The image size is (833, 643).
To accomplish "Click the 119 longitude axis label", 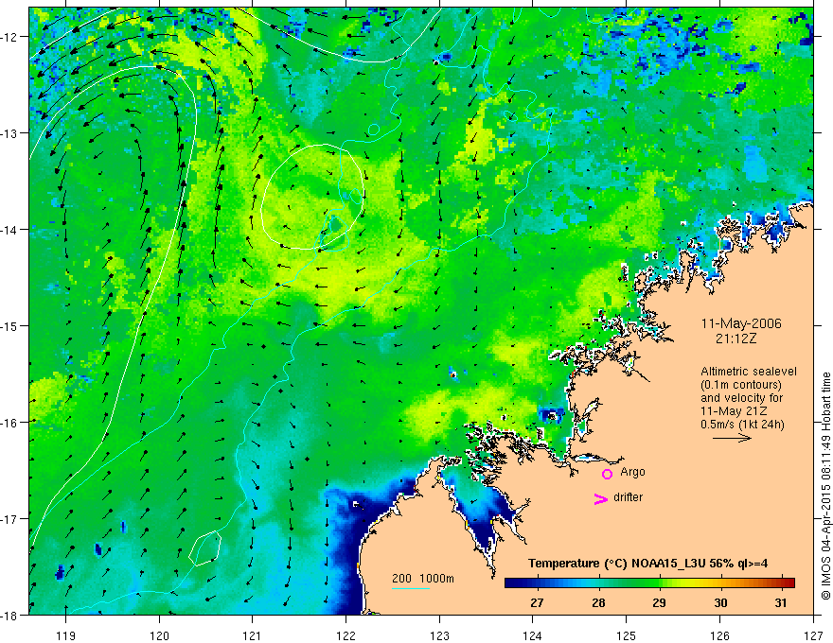I will (x=66, y=636).
